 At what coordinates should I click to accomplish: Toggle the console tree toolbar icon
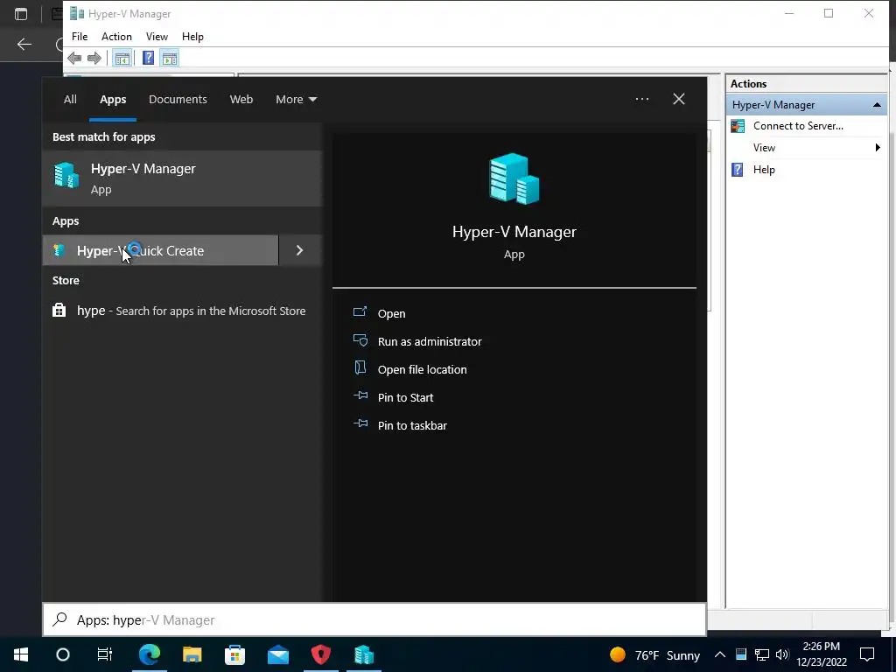click(x=122, y=59)
